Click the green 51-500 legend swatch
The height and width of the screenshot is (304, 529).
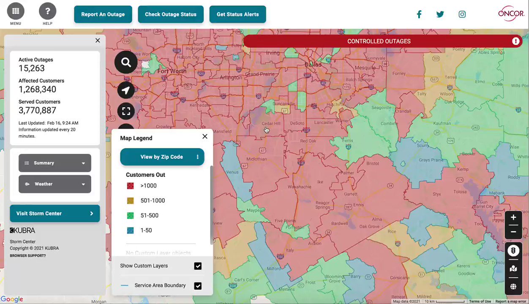tap(130, 215)
